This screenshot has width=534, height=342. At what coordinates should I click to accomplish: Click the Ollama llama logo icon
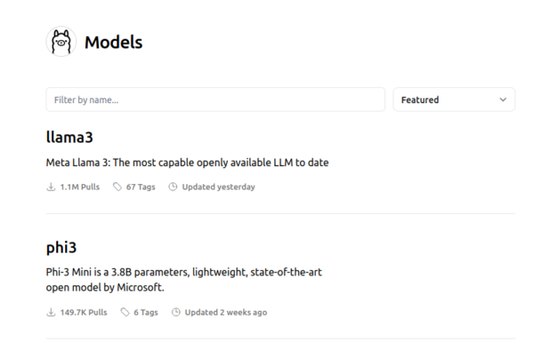(61, 42)
